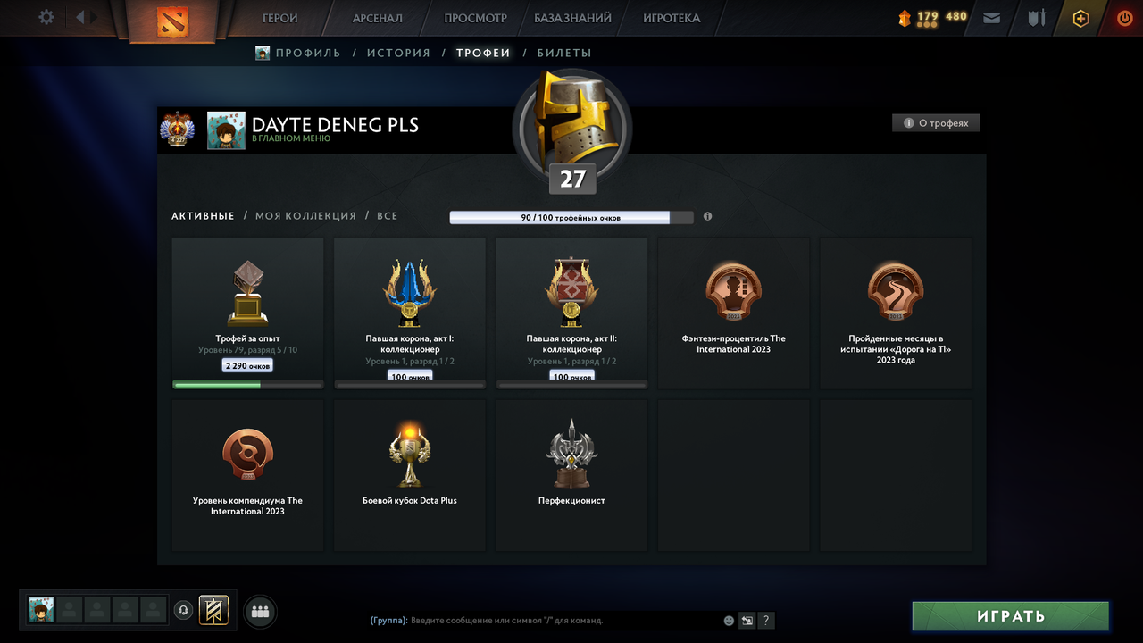
Task: Open the settings gear icon
Action: pyautogui.click(x=46, y=17)
